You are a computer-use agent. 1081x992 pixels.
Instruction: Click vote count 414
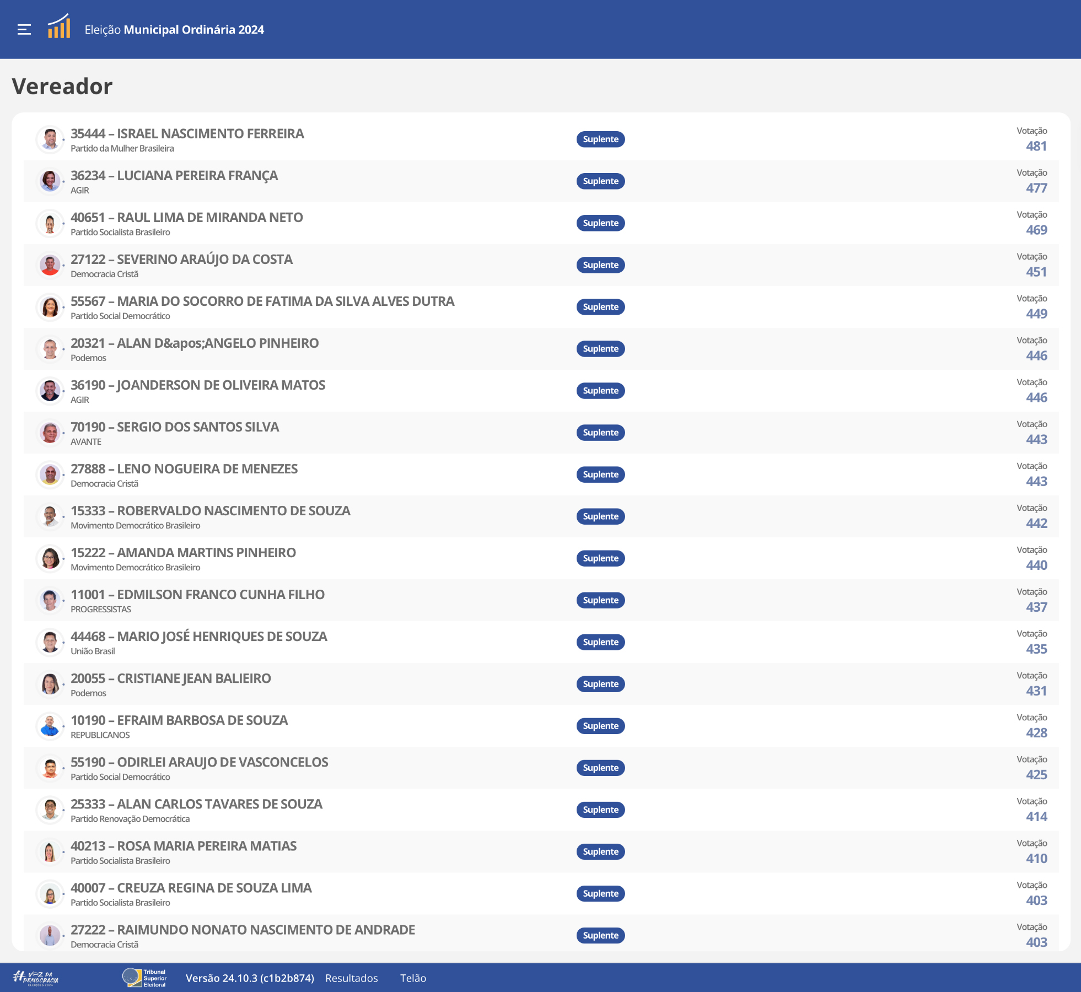pos(1036,817)
